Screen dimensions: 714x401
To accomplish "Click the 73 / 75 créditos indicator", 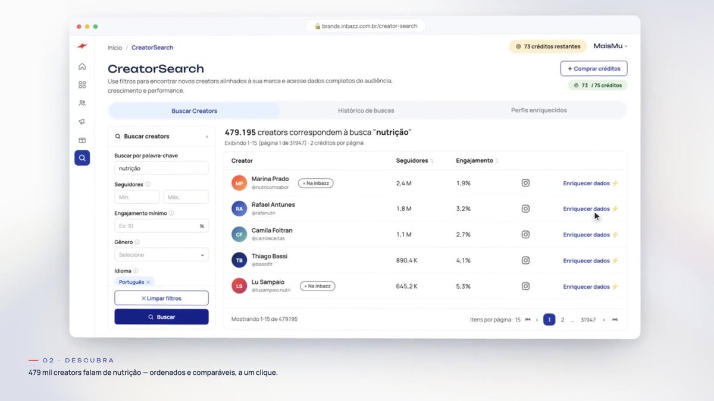I will pos(597,86).
